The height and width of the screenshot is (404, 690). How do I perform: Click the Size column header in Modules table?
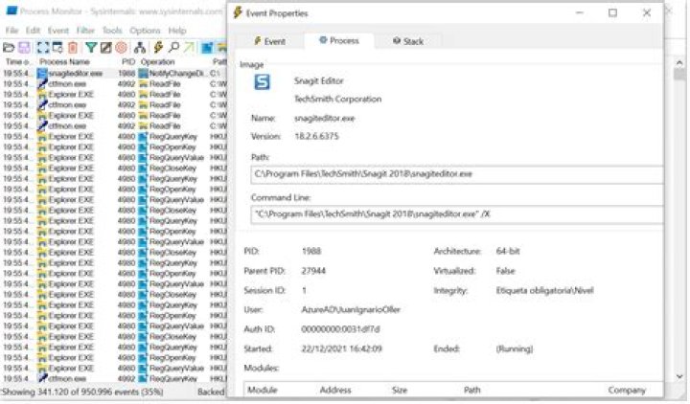coord(399,390)
